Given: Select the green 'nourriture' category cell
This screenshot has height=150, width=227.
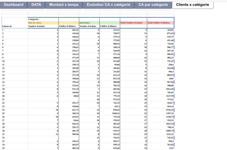Looking at the screenshot, I should pos(89,23).
